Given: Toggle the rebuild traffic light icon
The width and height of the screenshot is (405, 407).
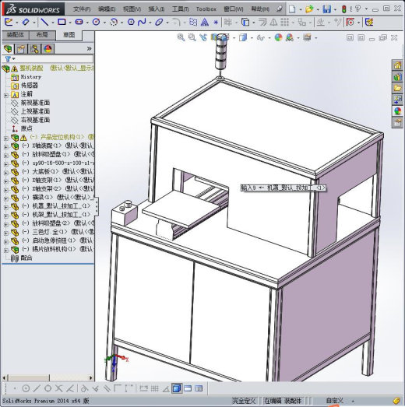Looking at the screenshot, I should [344, 9].
